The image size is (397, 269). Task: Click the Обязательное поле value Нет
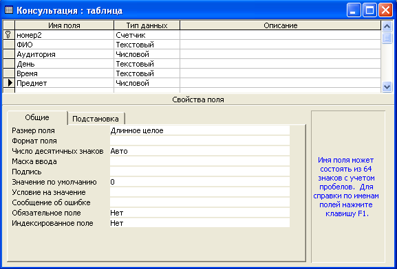[x=200, y=213]
